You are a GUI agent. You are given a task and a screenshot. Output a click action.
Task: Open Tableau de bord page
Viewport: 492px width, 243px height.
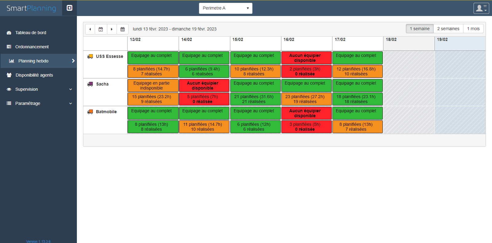click(x=31, y=33)
